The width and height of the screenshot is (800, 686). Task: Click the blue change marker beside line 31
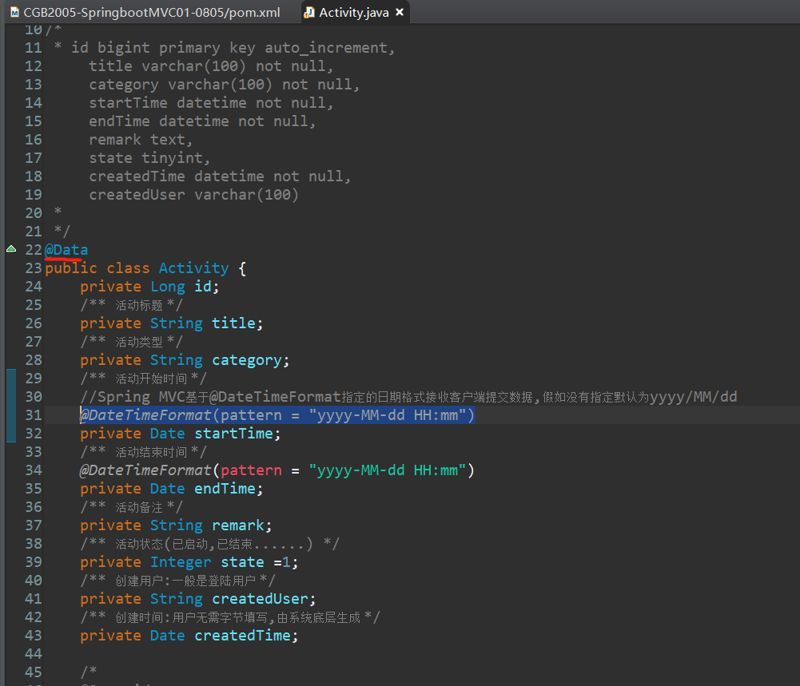pos(11,406)
